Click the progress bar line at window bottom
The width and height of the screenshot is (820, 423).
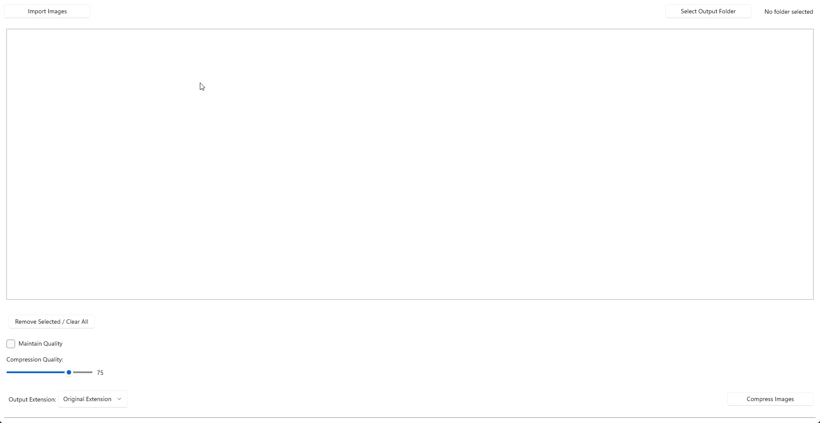coord(410,417)
